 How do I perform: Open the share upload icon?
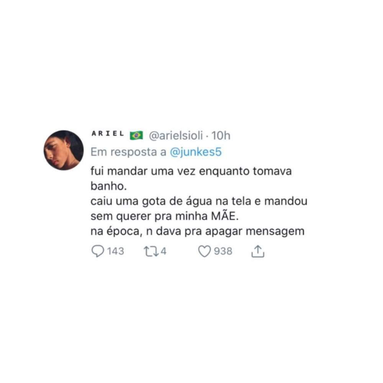click(258, 251)
